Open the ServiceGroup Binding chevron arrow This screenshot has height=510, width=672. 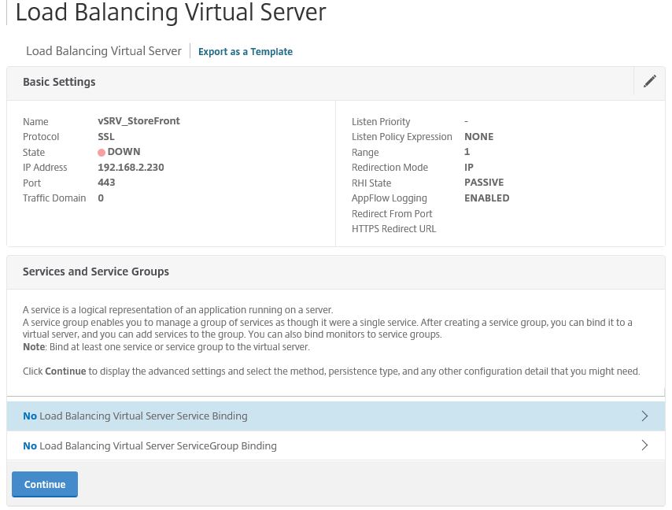pyautogui.click(x=644, y=445)
